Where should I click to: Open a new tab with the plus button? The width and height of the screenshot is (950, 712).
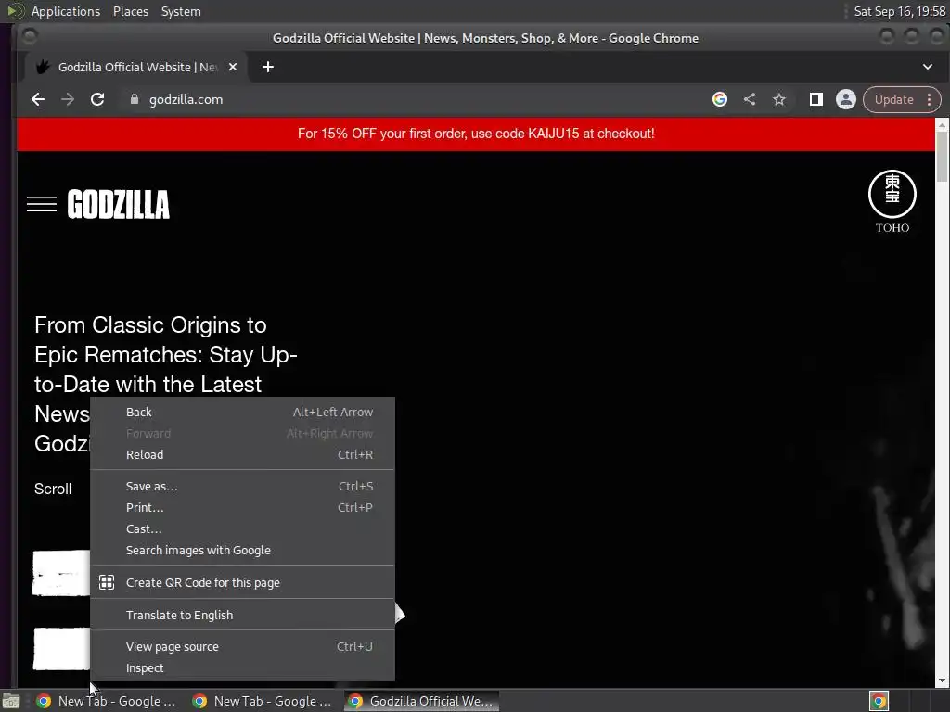point(268,67)
